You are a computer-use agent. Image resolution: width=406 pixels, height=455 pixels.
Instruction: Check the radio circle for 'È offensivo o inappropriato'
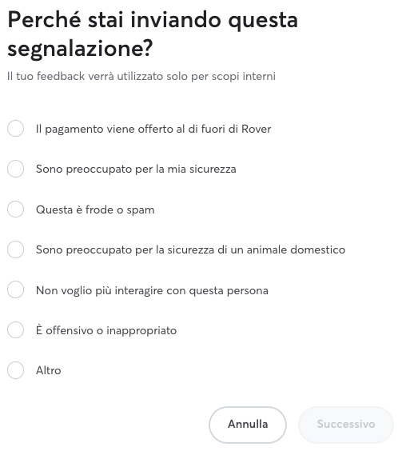[x=16, y=330]
